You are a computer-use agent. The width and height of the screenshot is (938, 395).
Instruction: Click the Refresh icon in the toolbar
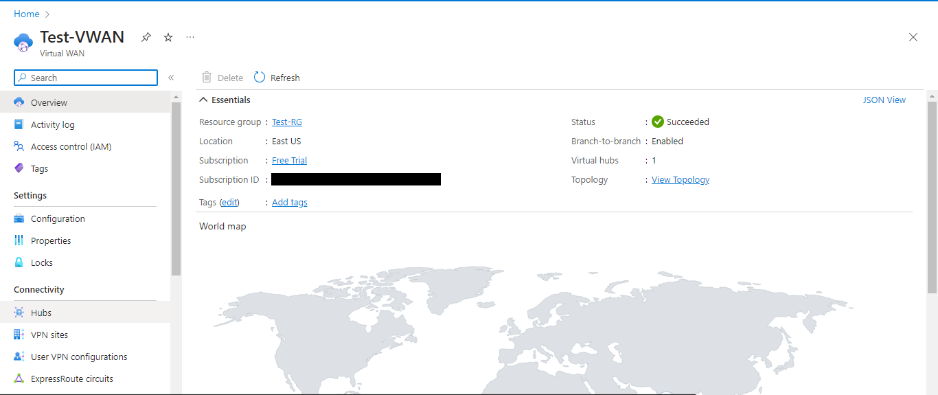[260, 78]
